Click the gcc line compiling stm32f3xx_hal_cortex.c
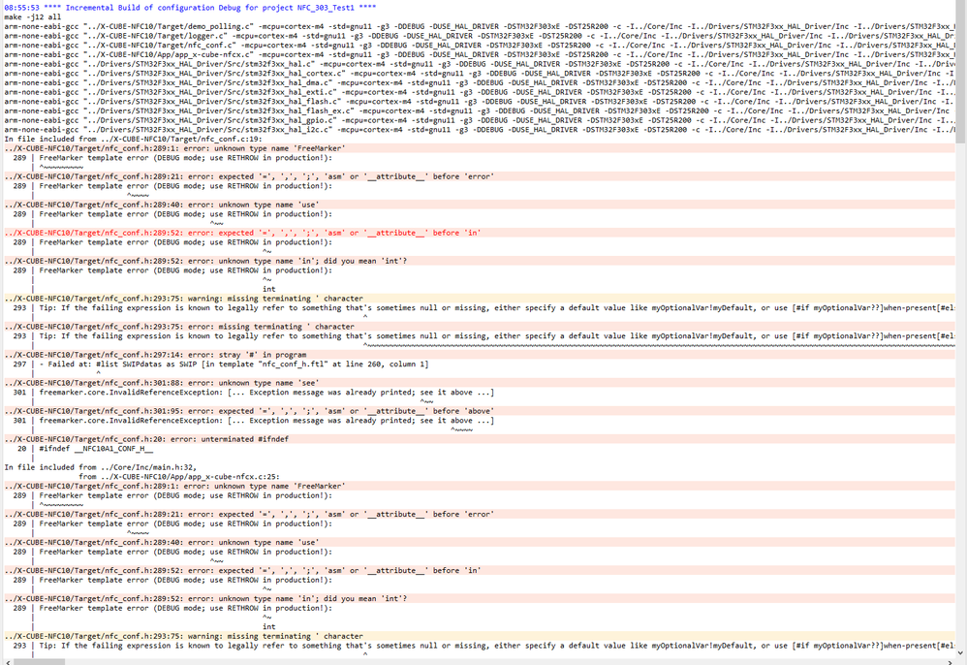 coord(480,74)
